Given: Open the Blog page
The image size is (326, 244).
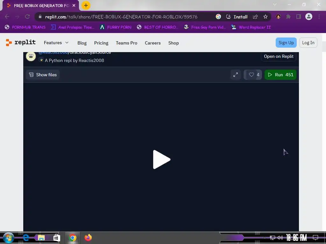Looking at the screenshot, I should click(x=82, y=43).
